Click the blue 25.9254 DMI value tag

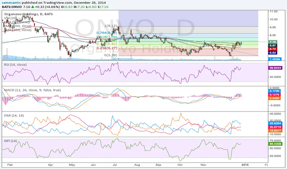(275, 123)
